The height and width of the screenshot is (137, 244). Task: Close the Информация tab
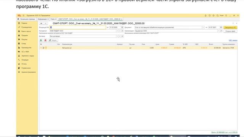click(48, 19)
